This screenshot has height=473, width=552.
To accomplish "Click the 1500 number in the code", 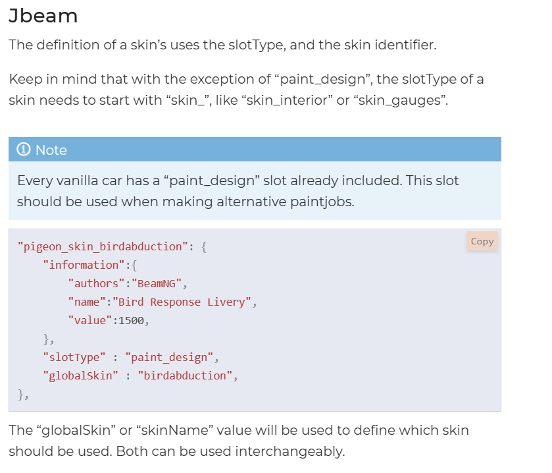I will tap(130, 320).
